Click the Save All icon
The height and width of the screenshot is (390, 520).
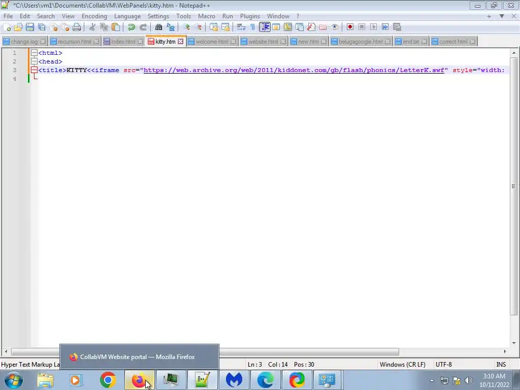pos(42,27)
